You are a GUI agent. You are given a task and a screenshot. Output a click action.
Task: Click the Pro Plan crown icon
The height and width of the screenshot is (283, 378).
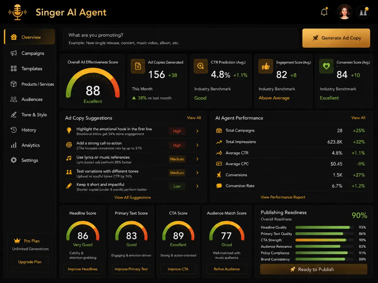click(17, 241)
